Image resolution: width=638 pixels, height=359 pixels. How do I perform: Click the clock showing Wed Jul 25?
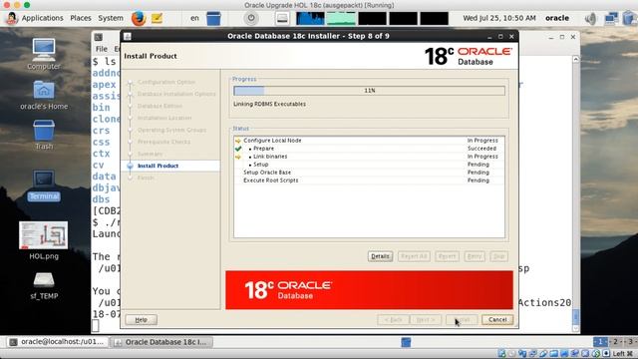[x=499, y=18]
